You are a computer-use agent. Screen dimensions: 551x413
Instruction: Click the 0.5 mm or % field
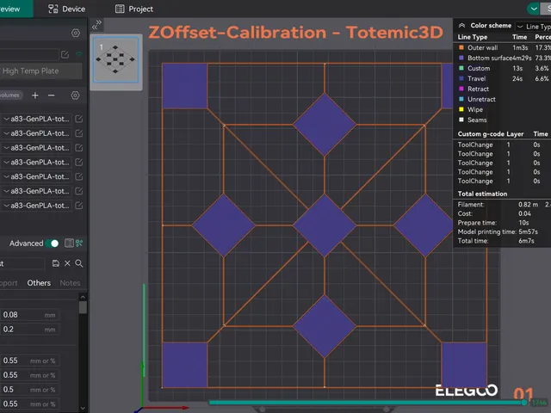point(29,390)
